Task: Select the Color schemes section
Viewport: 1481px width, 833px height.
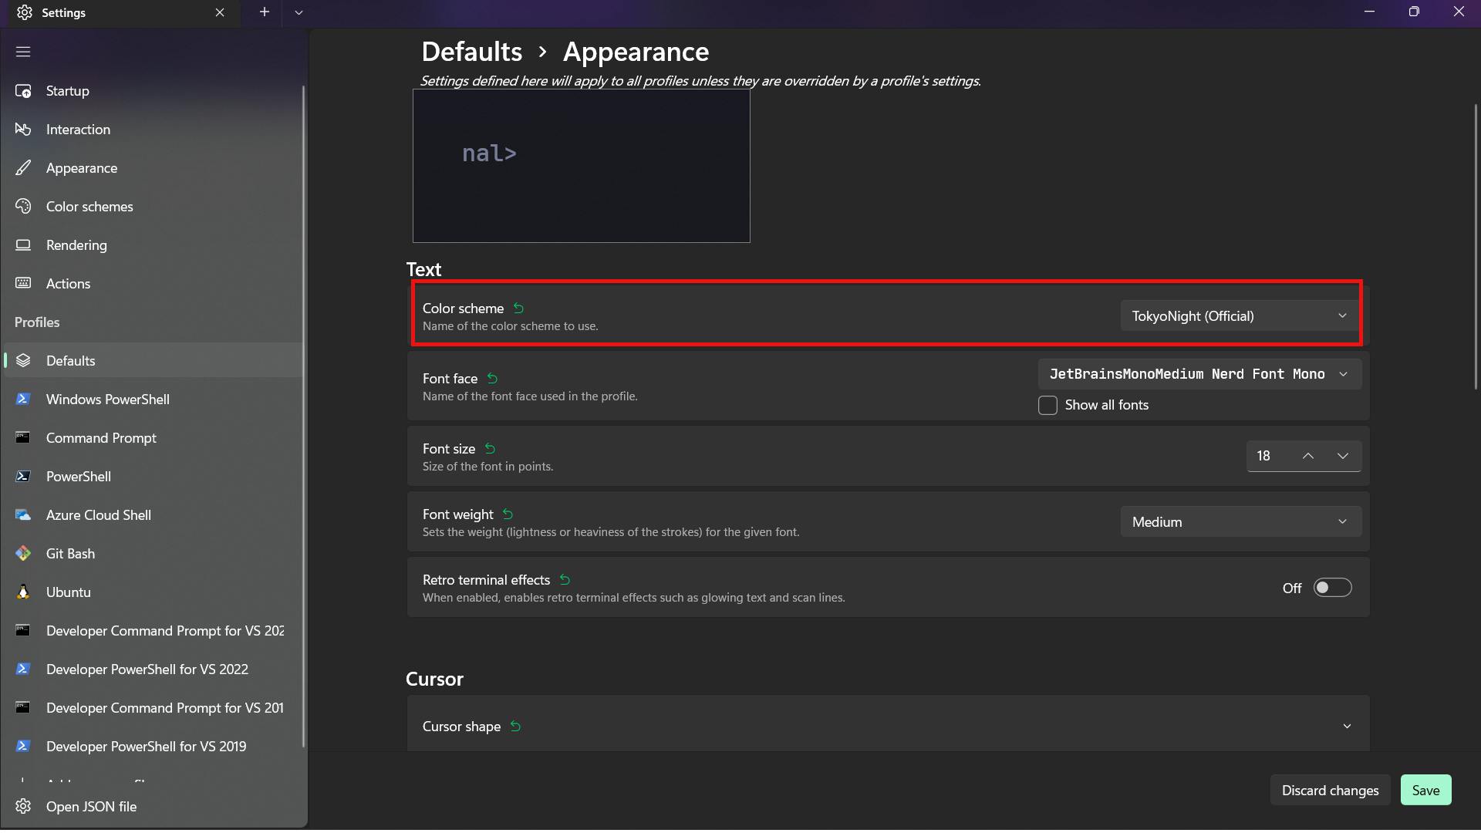Action: (x=88, y=206)
